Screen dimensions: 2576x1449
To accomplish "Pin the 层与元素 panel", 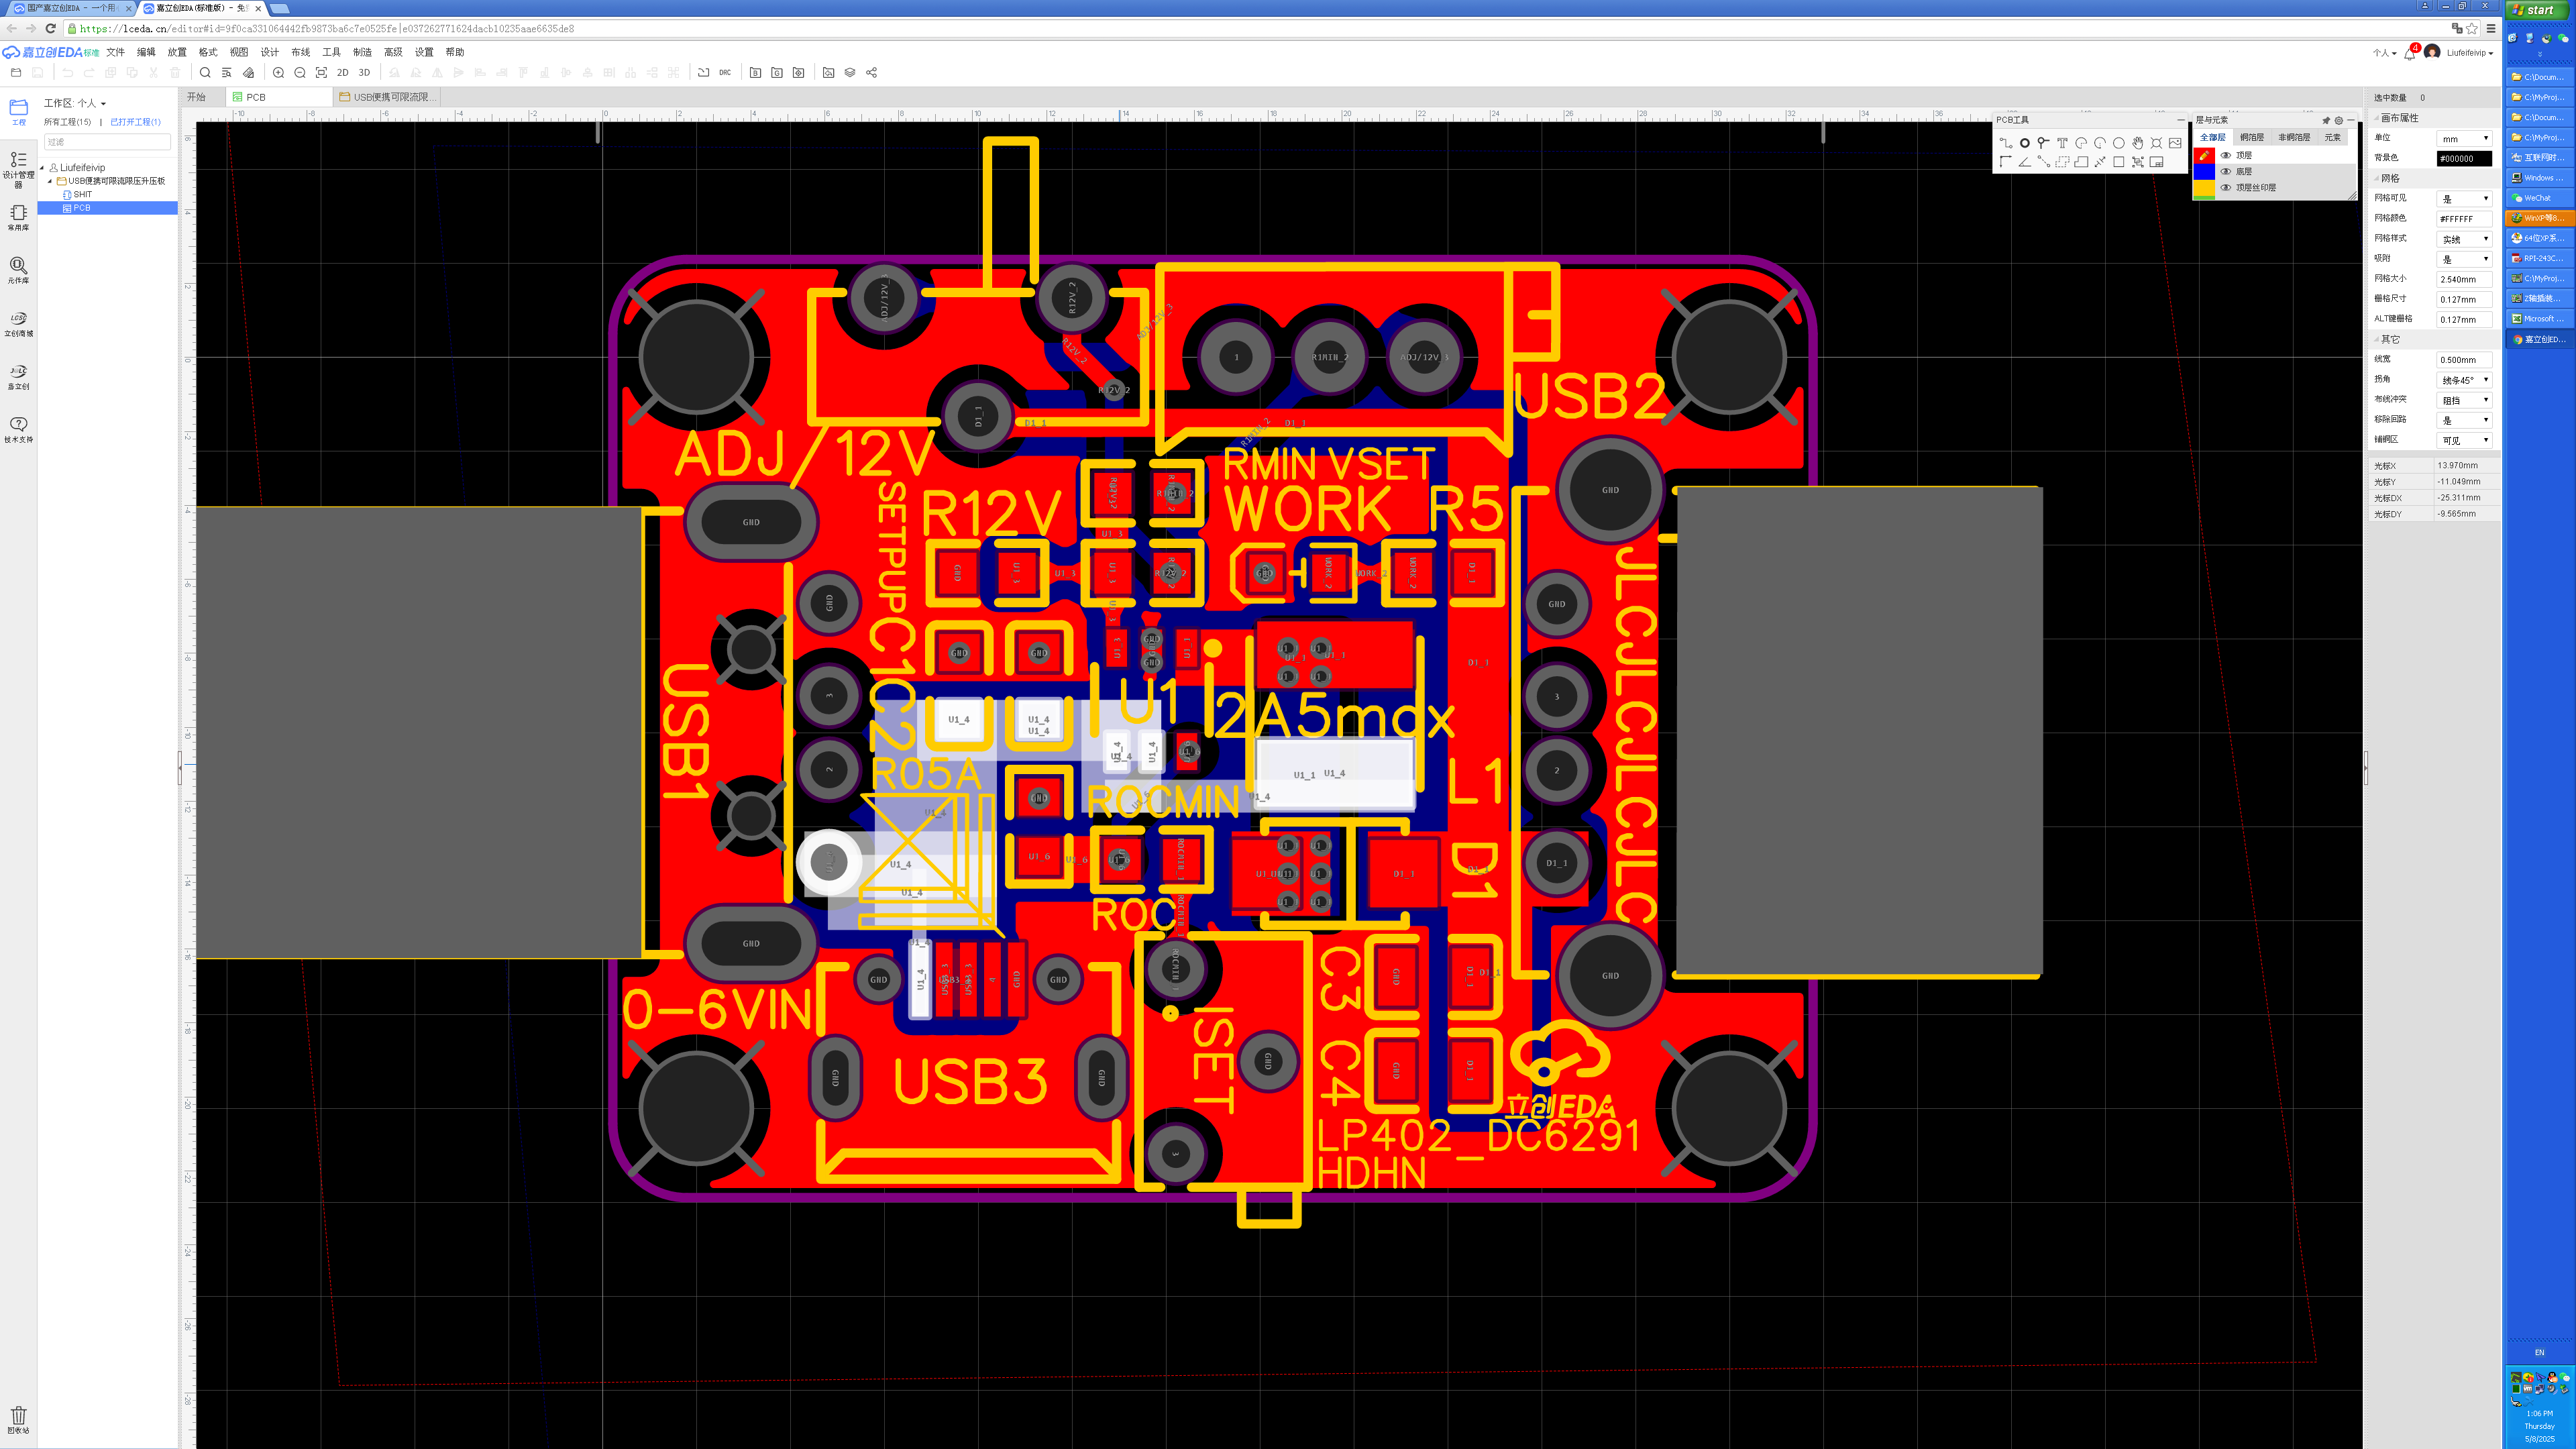I will pos(2326,120).
